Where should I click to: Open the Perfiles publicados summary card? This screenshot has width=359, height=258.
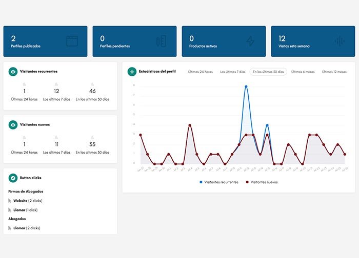[x=45, y=41]
